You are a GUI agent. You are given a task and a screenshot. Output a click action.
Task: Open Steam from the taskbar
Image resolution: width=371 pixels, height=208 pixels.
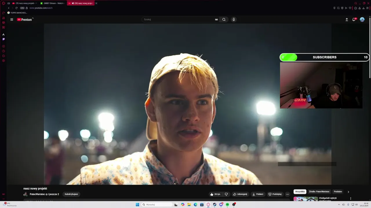tap(214, 205)
